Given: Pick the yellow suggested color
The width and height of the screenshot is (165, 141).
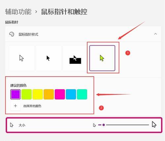Looking at the screenshot, I should (x=38, y=94).
